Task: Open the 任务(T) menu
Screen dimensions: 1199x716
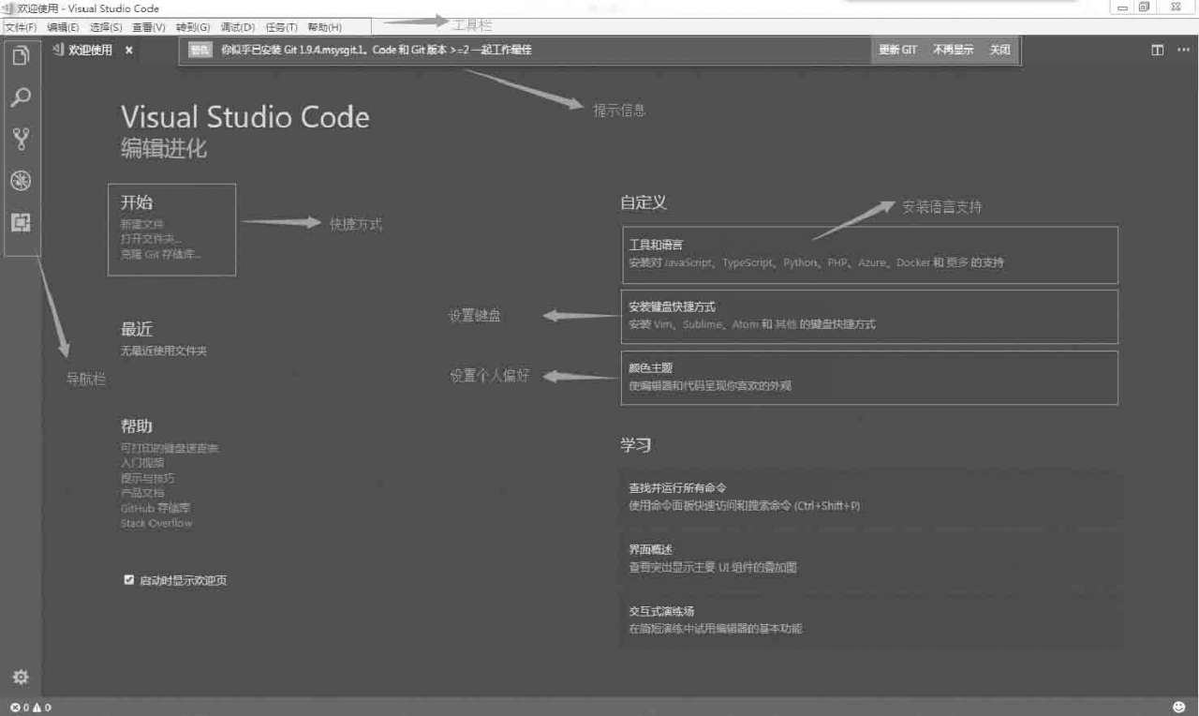Action: [281, 27]
